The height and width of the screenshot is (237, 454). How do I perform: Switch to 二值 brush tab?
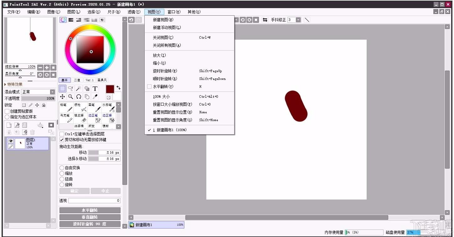[77, 80]
